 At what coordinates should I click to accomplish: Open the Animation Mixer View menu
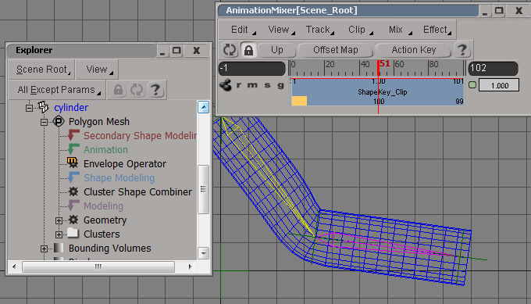[x=281, y=30]
